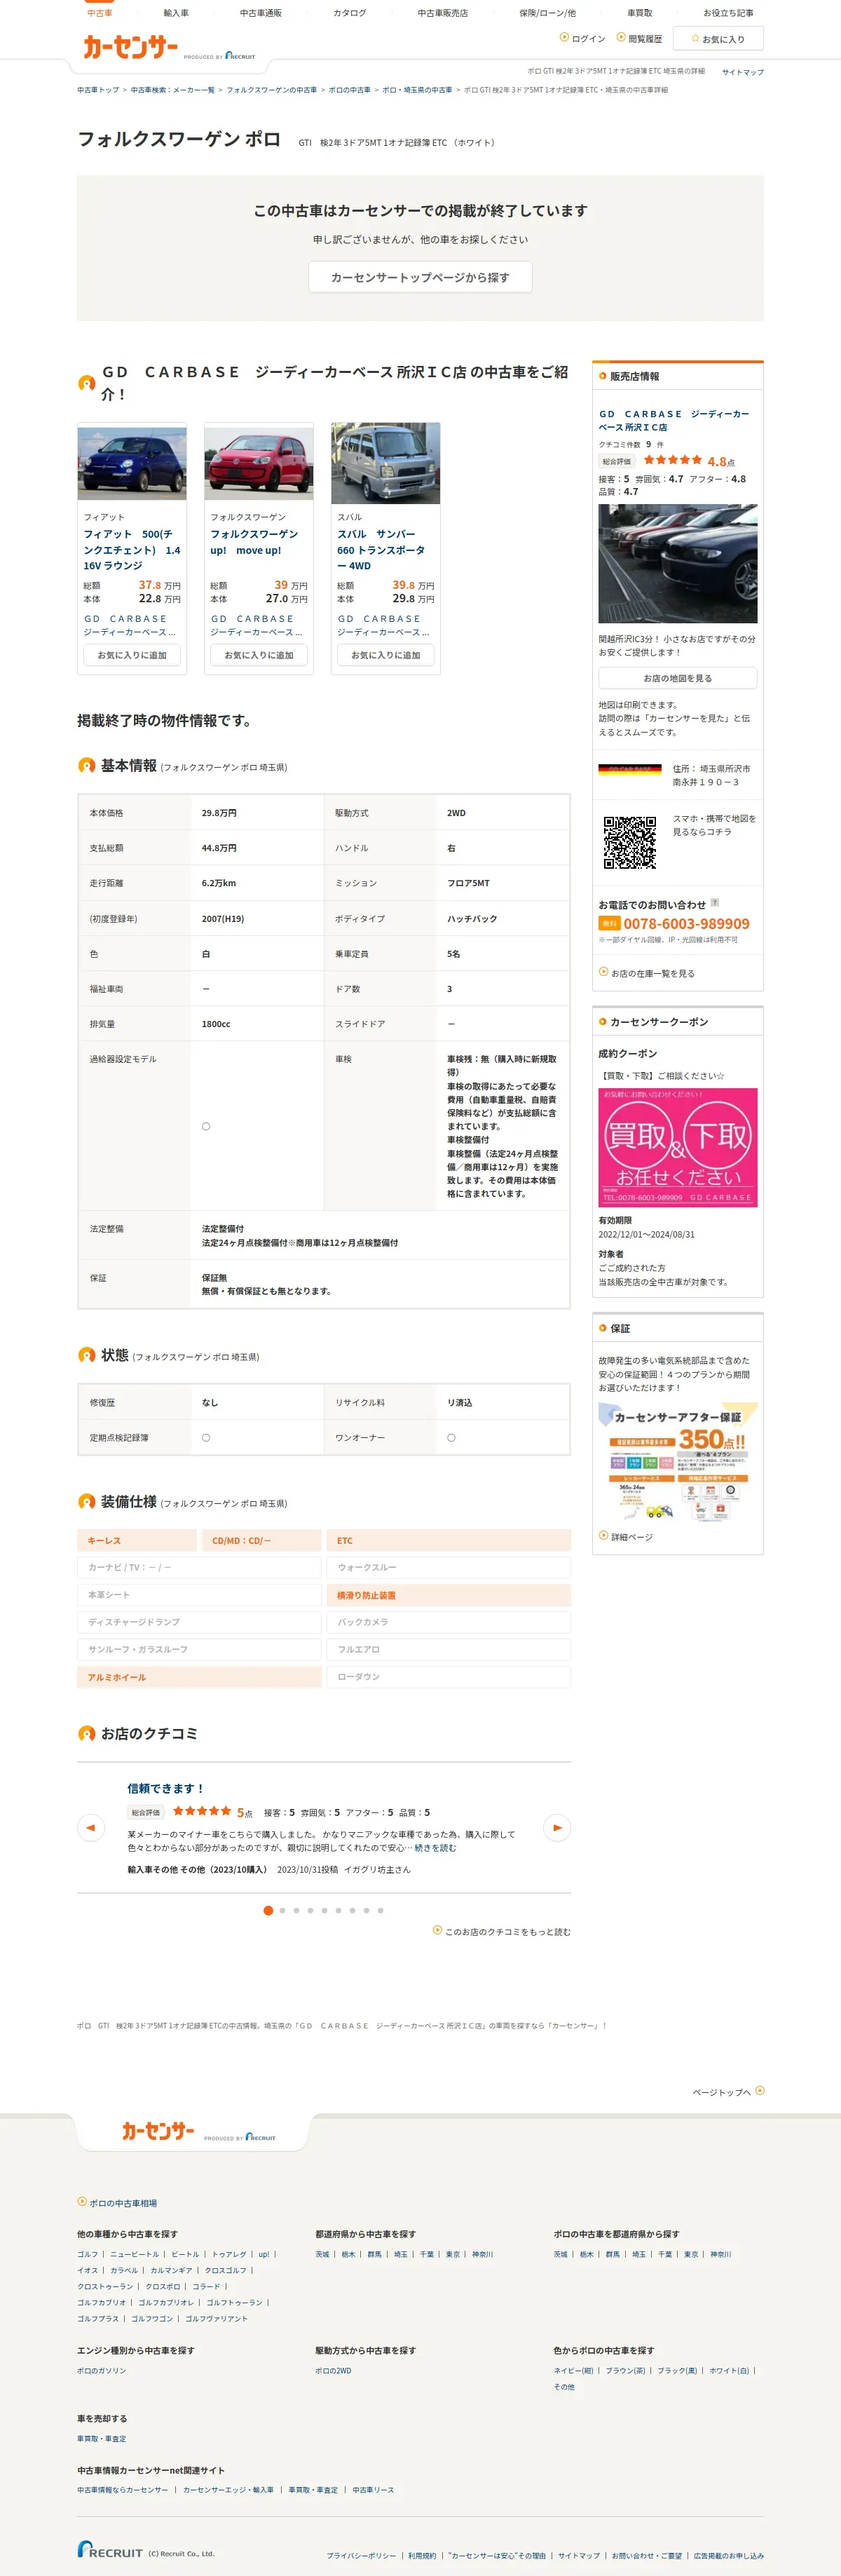Open review title 信頼できます！

165,1788
